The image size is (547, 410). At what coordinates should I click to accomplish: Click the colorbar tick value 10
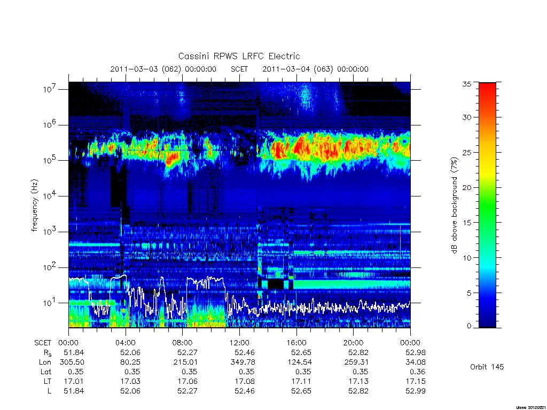467,258
